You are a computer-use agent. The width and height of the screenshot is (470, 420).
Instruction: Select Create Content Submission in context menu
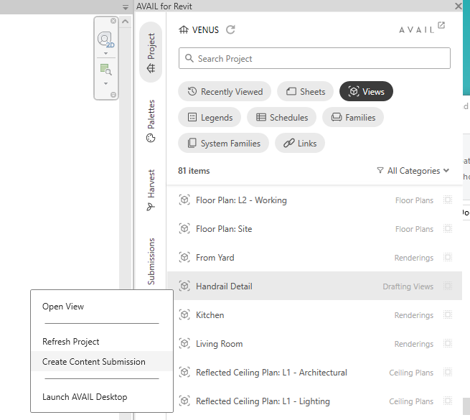pyautogui.click(x=102, y=362)
